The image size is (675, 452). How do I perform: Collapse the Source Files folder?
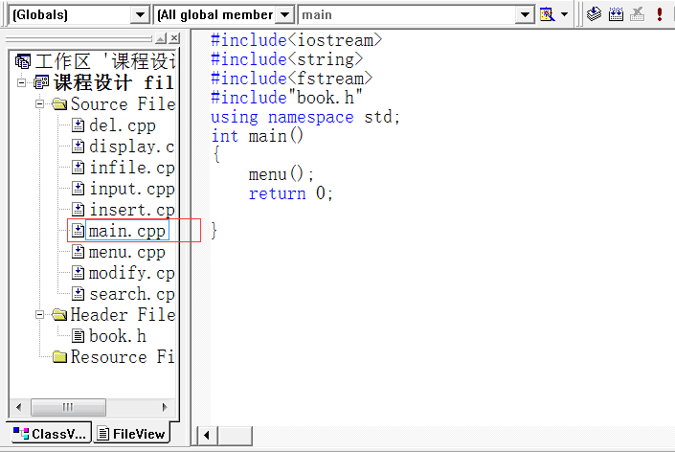click(39, 103)
